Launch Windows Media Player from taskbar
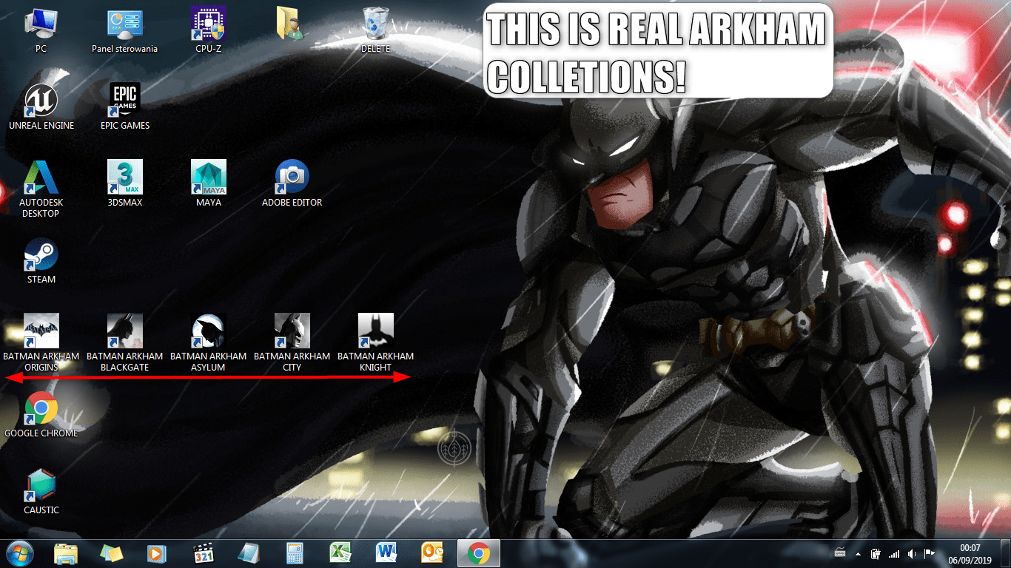The width and height of the screenshot is (1011, 568). click(157, 553)
